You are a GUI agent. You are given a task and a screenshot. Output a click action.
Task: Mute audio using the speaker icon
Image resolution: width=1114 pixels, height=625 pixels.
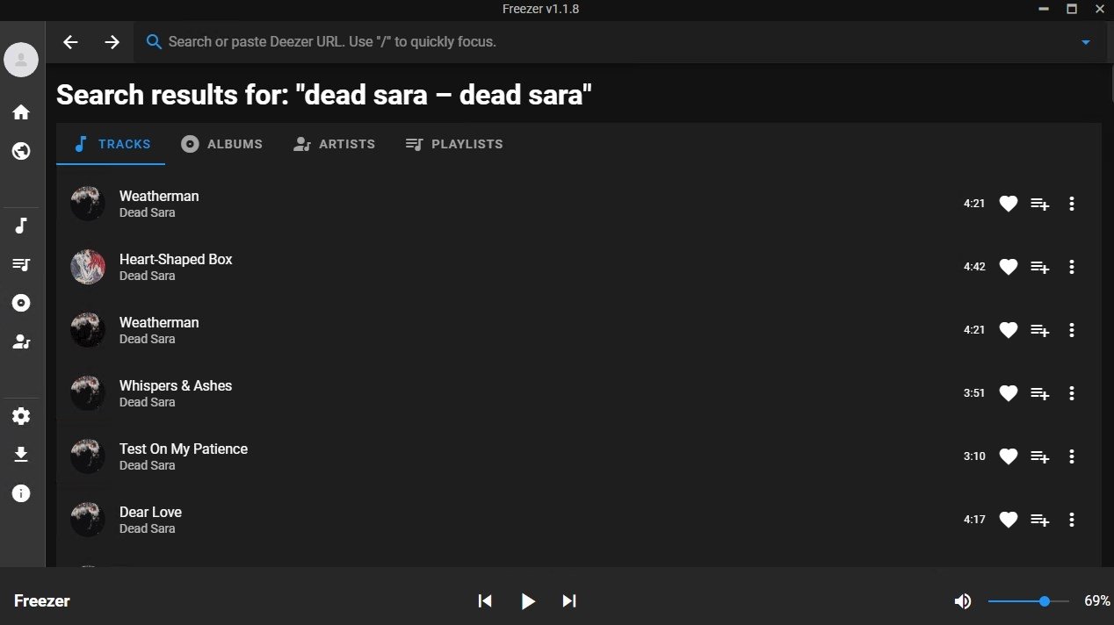963,601
